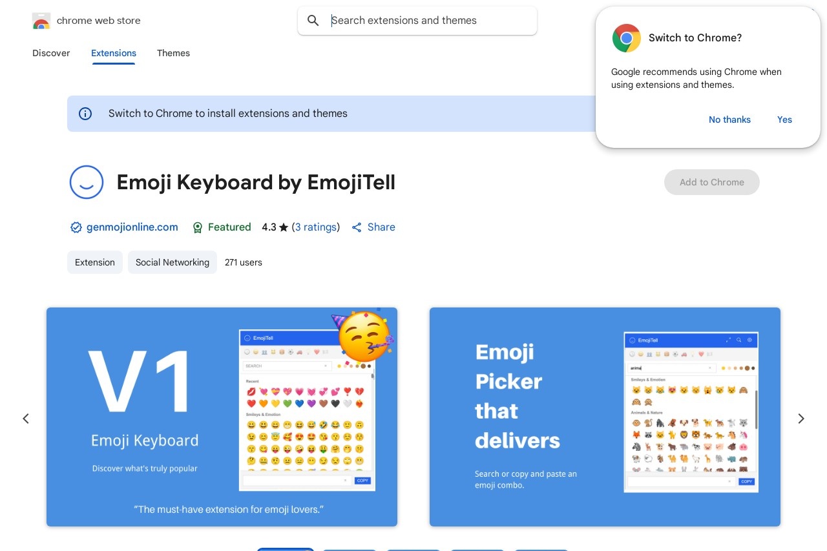Click the verified publisher badge icon

point(76,227)
